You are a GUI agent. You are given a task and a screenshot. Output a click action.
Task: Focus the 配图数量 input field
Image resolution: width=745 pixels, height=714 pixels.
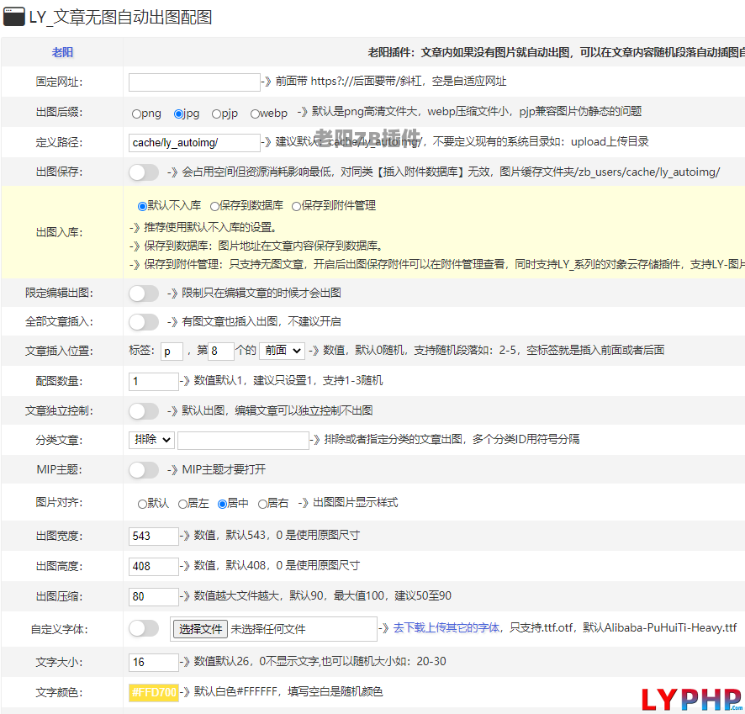pyautogui.click(x=154, y=382)
